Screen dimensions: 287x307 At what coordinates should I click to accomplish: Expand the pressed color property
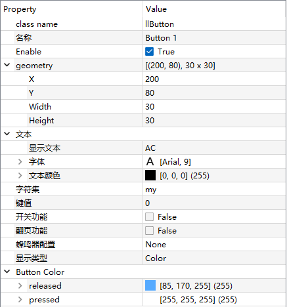[x=20, y=300]
